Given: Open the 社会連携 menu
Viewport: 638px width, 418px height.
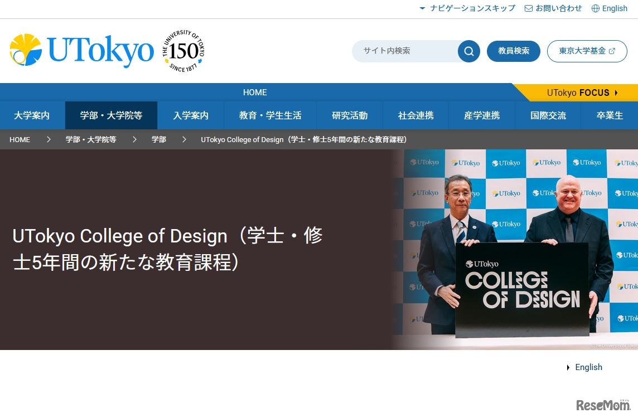Looking at the screenshot, I should pos(415,115).
